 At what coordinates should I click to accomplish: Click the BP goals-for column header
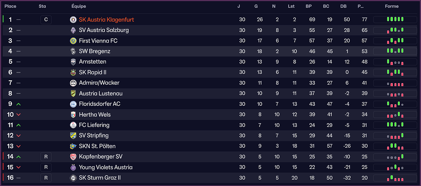(309, 6)
